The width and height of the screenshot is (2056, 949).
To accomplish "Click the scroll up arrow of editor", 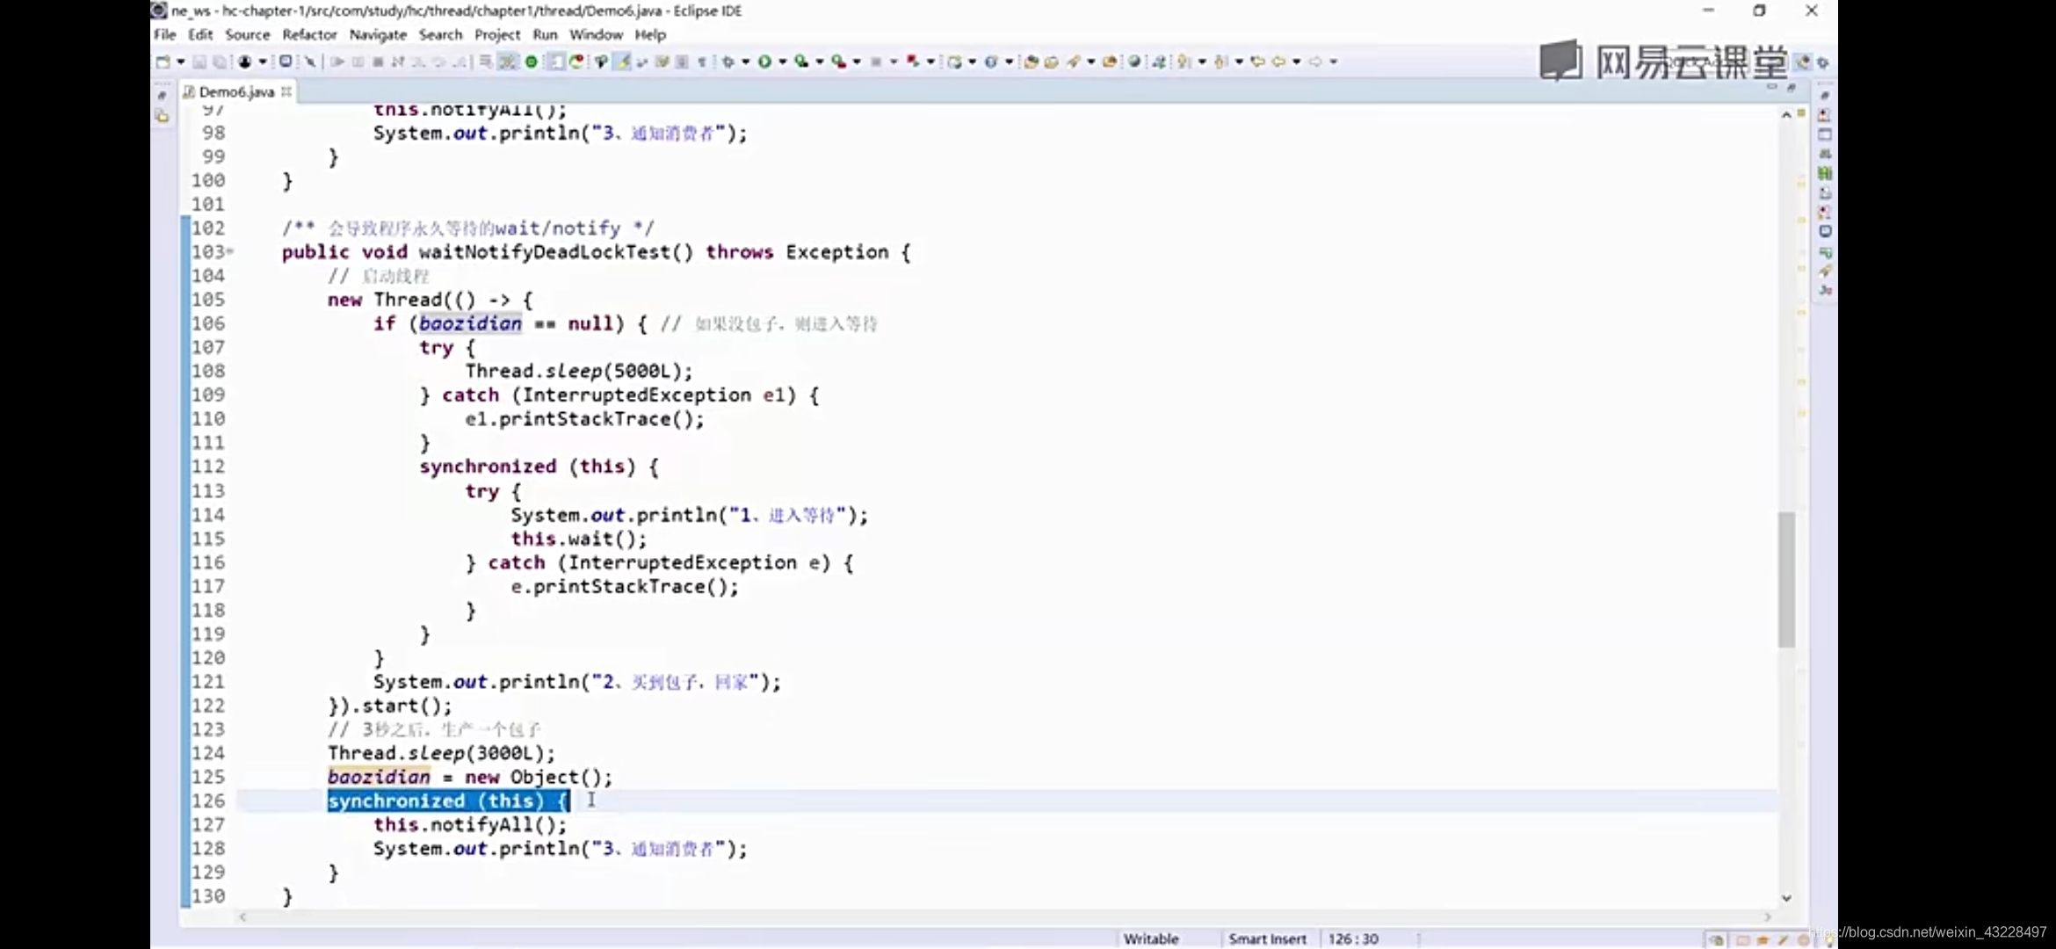I will pyautogui.click(x=1786, y=115).
